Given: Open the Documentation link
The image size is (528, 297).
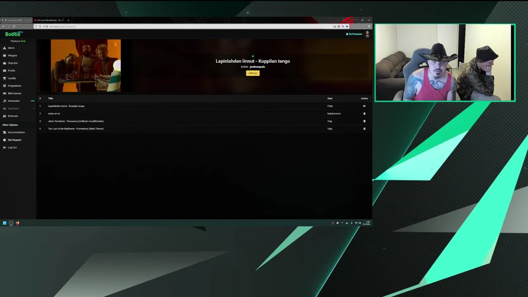Looking at the screenshot, I should (16, 132).
